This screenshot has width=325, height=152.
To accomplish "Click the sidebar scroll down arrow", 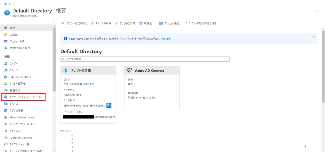I will coord(54,150).
